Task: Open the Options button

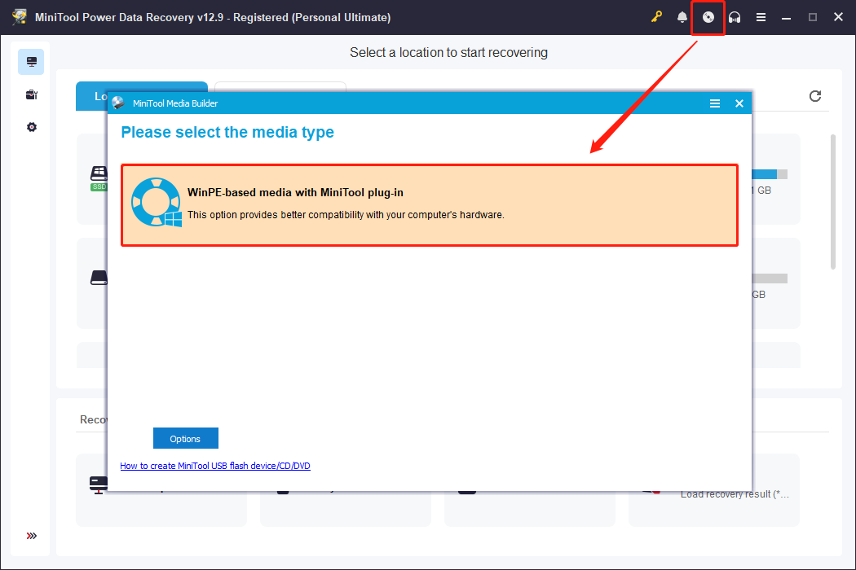Action: (x=186, y=439)
